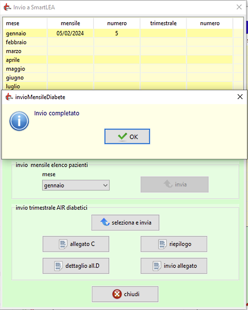Select the aprile row in the table
Image resolution: width=248 pixels, height=310 pixels.
(123, 60)
